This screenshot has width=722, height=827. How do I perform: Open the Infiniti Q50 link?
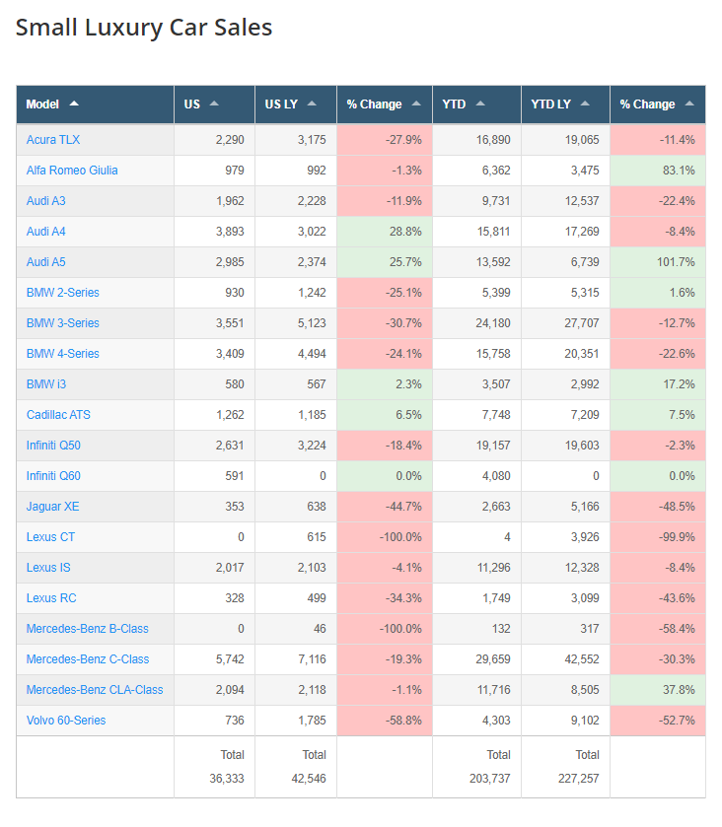click(x=53, y=446)
